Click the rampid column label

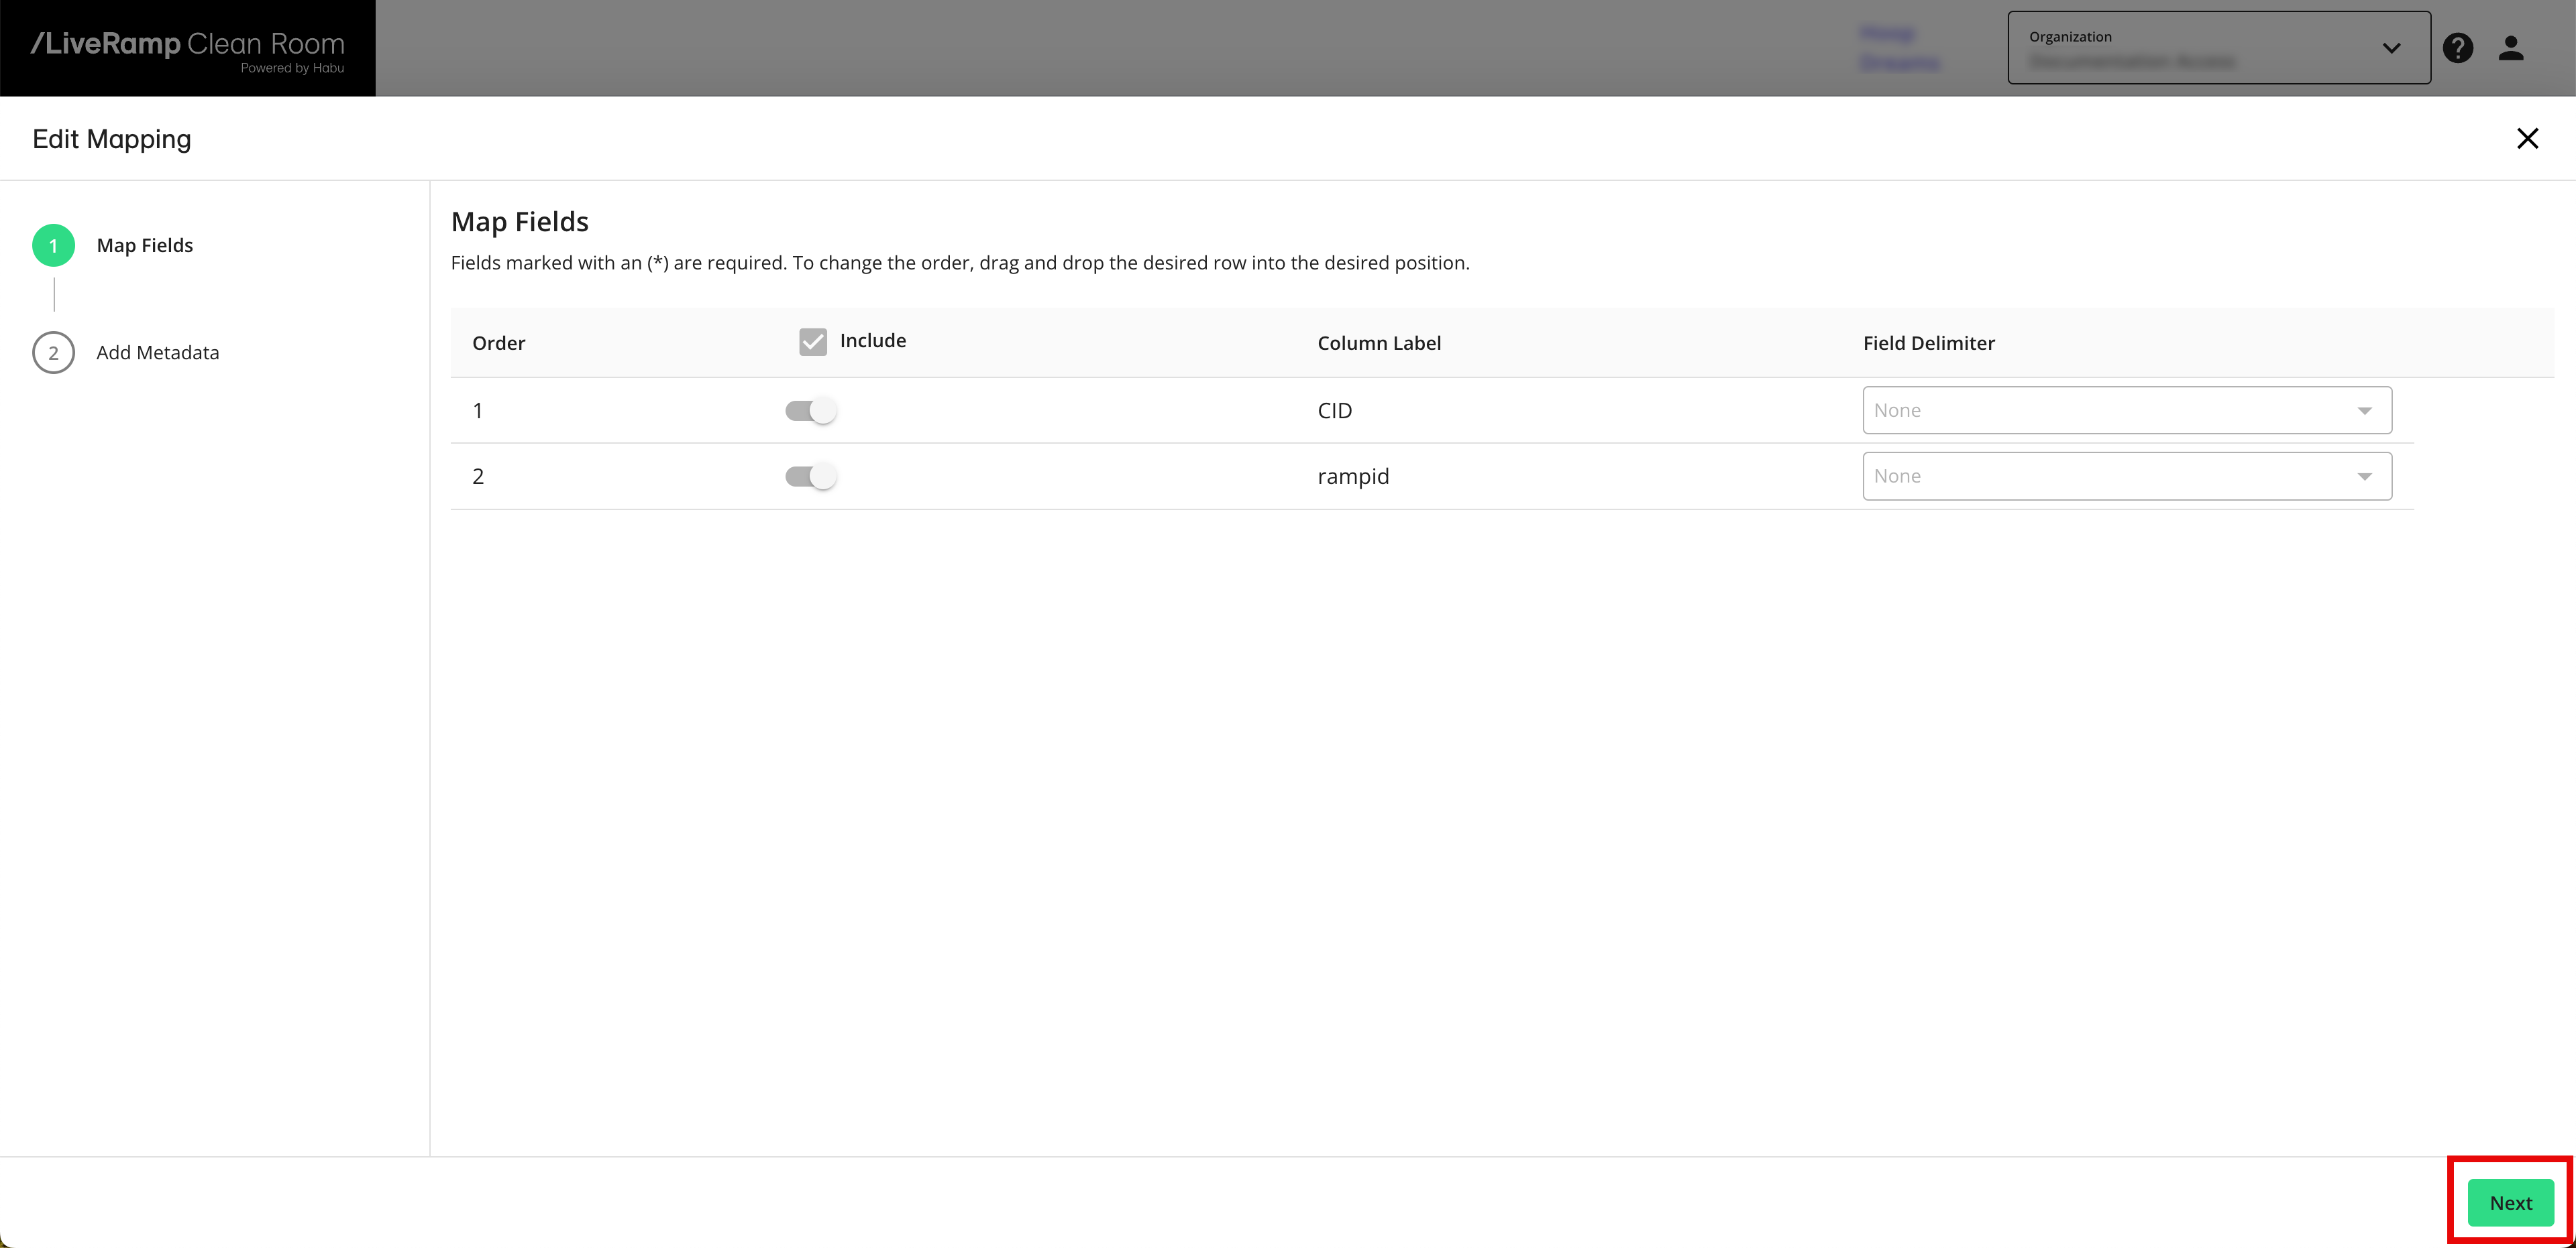tap(1353, 477)
